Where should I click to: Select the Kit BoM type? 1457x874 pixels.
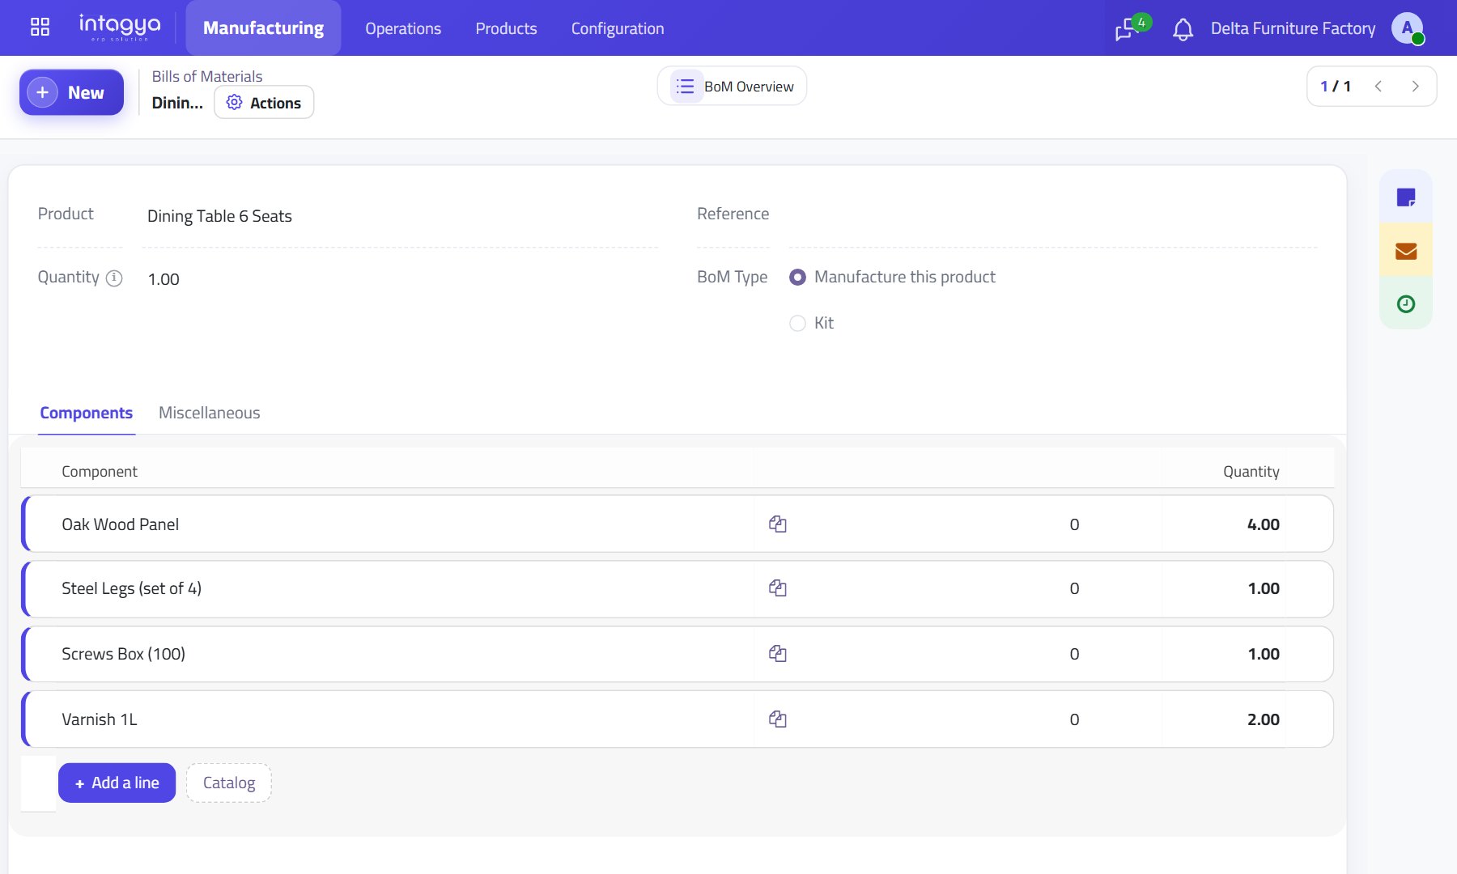click(x=797, y=324)
